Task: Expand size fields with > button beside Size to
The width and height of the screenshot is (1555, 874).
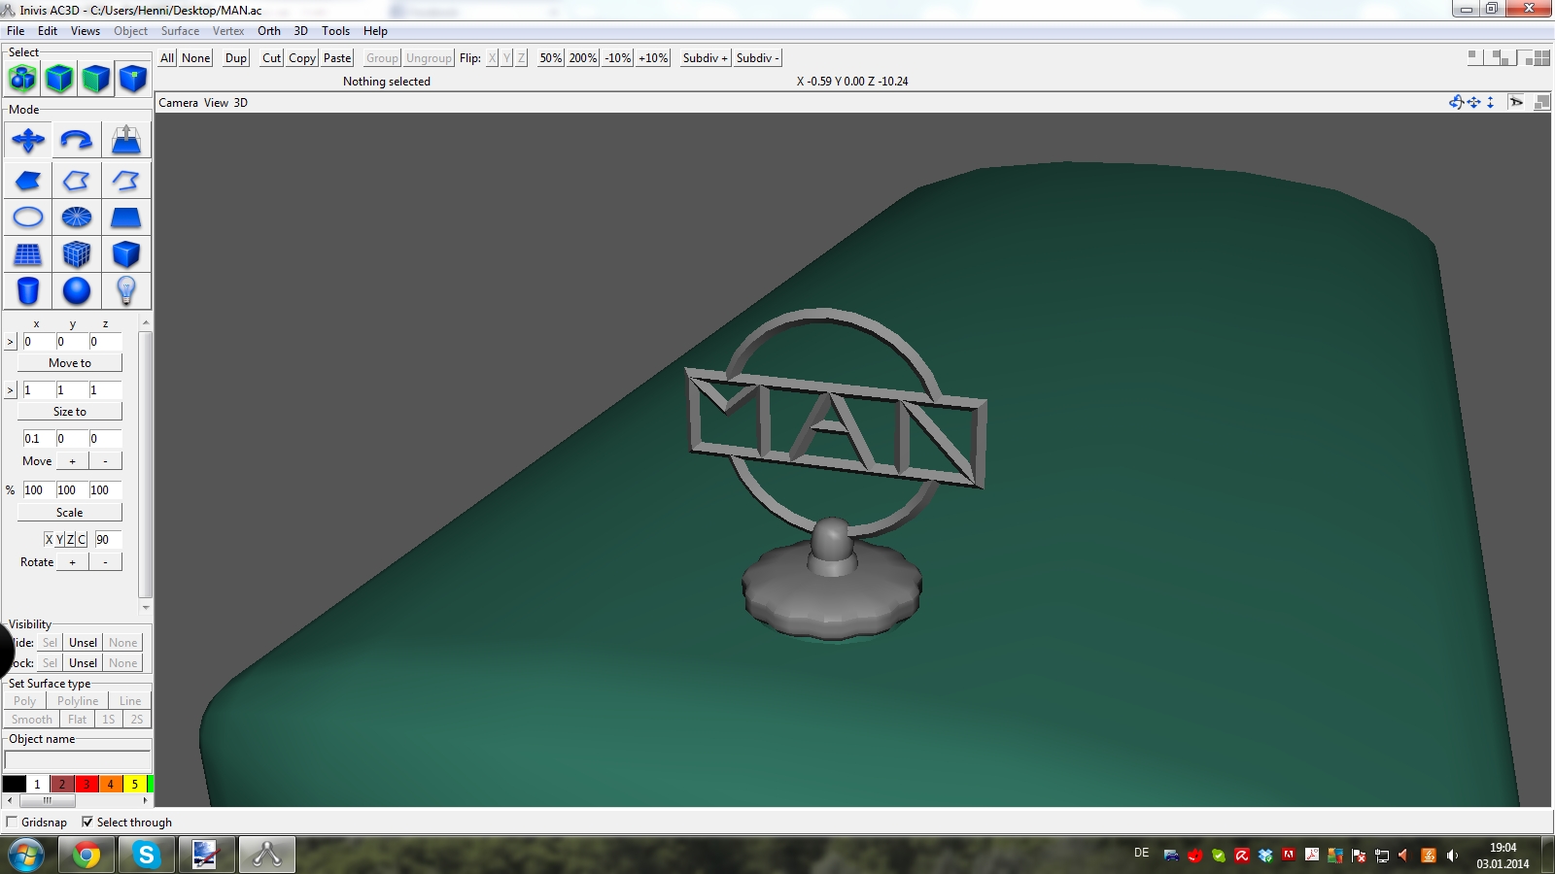Action: pos(11,390)
